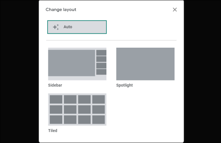Click the word Auto in the button
The height and width of the screenshot is (143, 221).
pyautogui.click(x=68, y=27)
